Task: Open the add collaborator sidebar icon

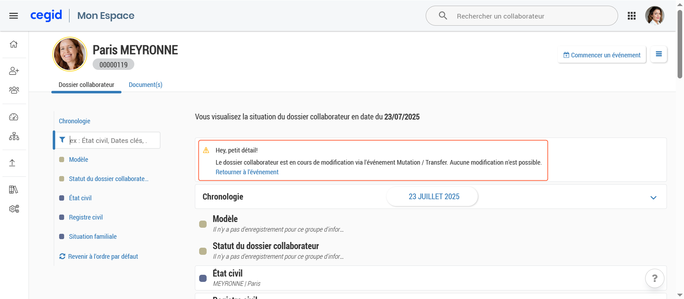Action: [x=14, y=71]
